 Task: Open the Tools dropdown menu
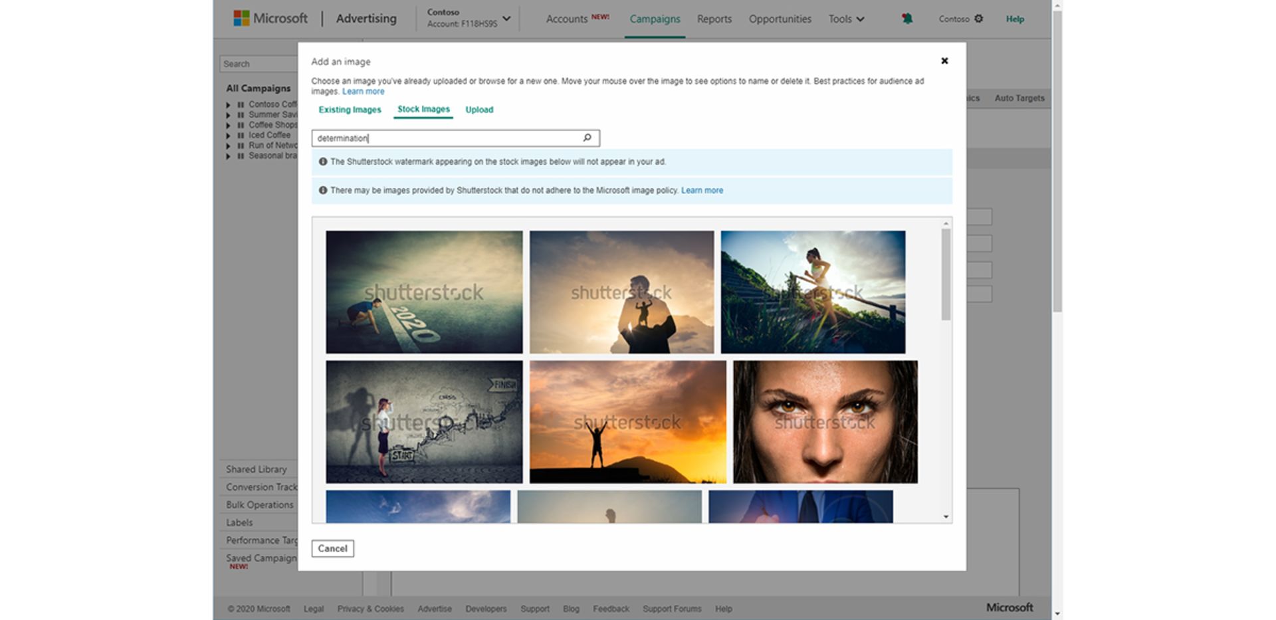tap(845, 19)
